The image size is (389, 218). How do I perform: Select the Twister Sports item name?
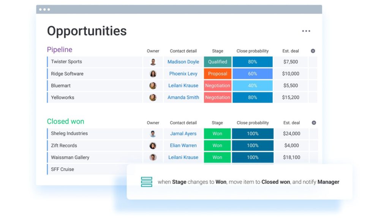click(x=66, y=62)
